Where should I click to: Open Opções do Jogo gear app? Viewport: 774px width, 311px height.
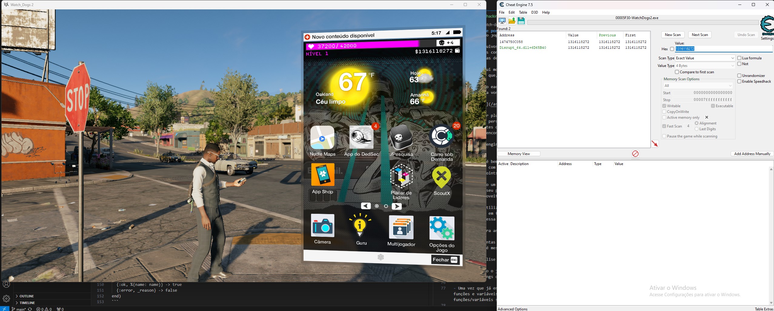point(442,228)
